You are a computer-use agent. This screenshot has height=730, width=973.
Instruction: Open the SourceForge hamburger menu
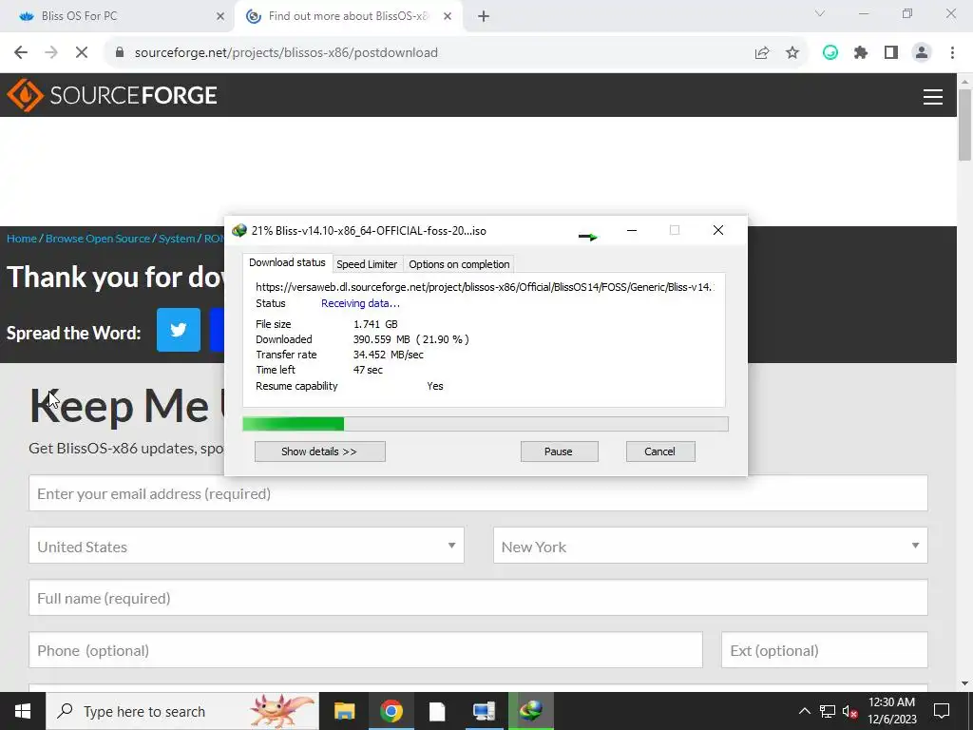[x=933, y=96]
